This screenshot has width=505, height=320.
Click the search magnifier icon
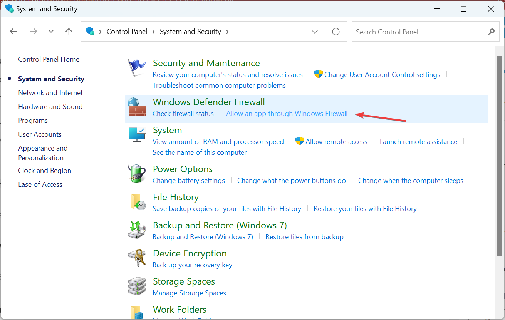click(491, 32)
